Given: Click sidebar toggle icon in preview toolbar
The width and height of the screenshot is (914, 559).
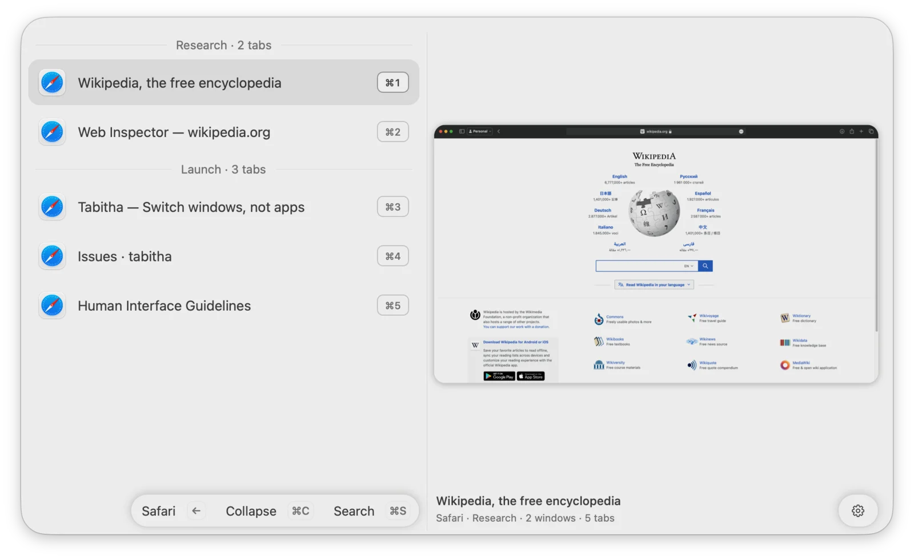Looking at the screenshot, I should (x=462, y=131).
